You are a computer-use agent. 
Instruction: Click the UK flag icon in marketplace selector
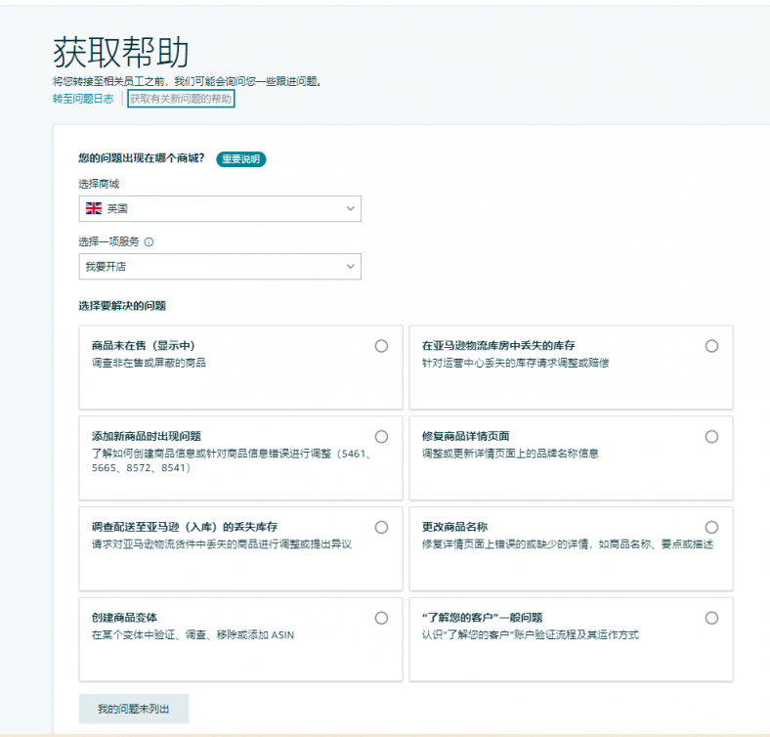pyautogui.click(x=94, y=208)
